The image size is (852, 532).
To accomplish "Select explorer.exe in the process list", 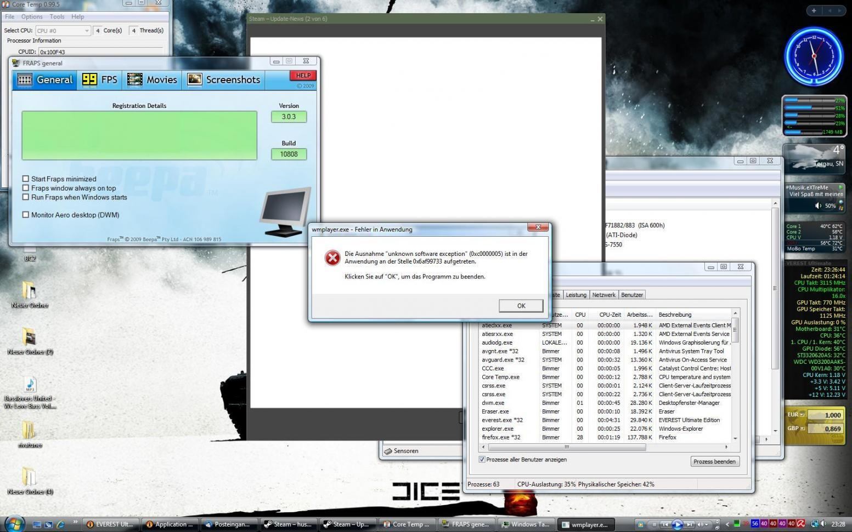I will pos(606,428).
